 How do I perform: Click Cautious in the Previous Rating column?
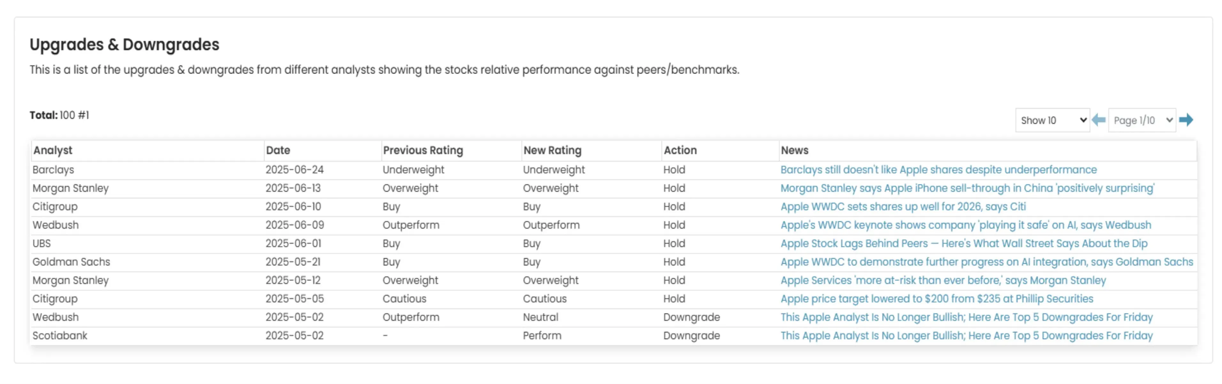pos(404,299)
